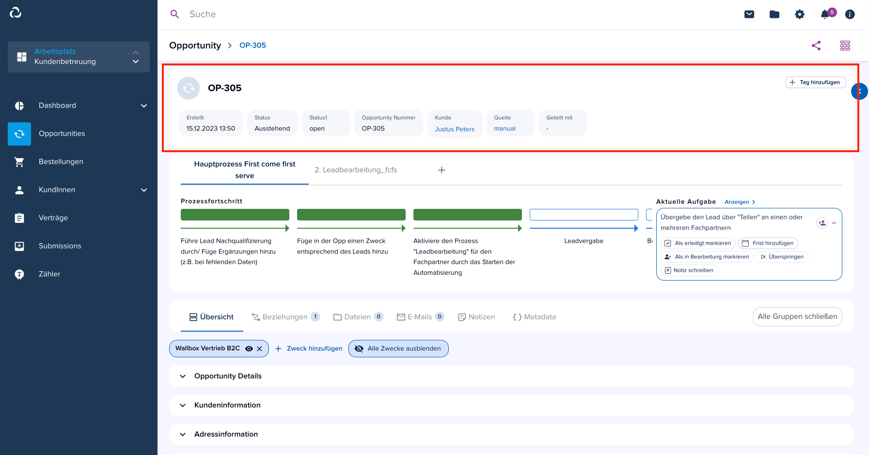This screenshot has width=869, height=455.
Task: Click the manual source link
Action: (505, 128)
